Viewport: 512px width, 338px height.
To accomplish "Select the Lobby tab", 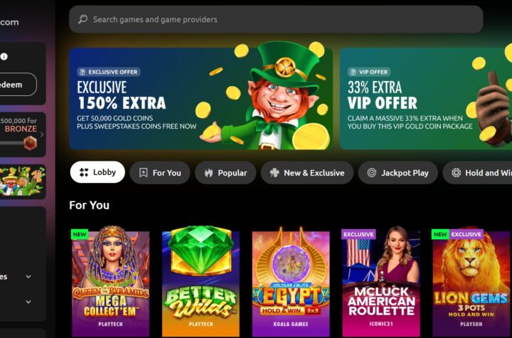I will [97, 172].
